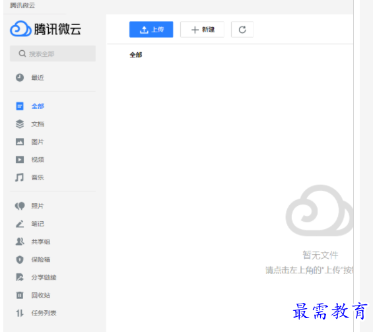
Task: Open the 回收站 recycle bin icon
Action: click(x=20, y=295)
